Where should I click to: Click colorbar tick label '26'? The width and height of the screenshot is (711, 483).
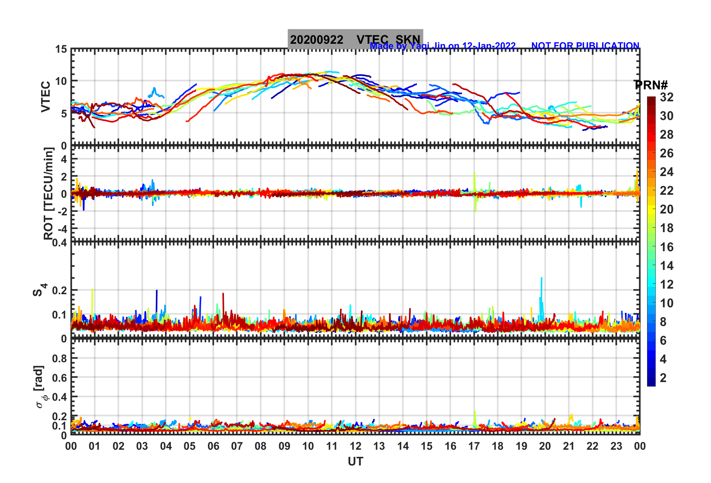(x=667, y=153)
